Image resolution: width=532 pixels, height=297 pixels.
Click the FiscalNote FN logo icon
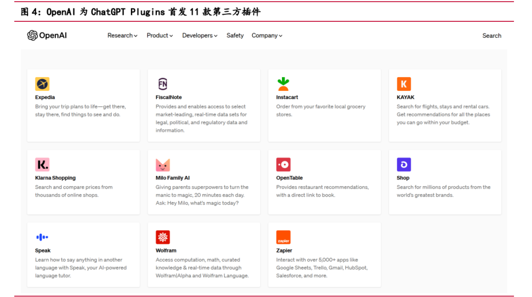[x=162, y=83]
